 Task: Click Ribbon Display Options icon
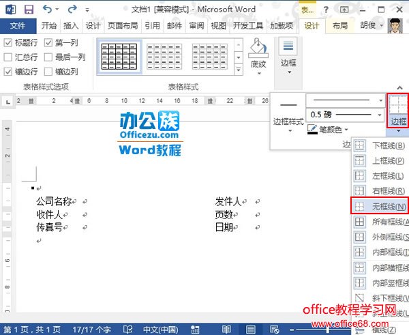pos(344,10)
